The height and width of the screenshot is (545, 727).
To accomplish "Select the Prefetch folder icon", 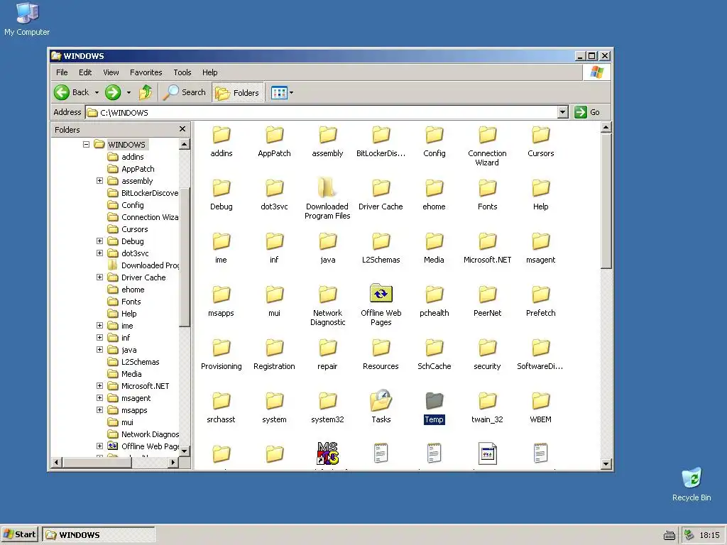I will [540, 294].
